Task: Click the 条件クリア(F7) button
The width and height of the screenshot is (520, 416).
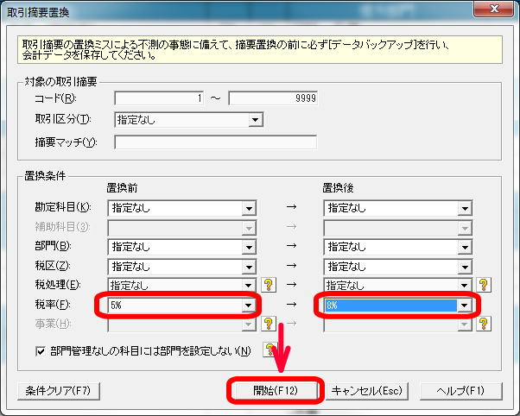Action: (59, 390)
